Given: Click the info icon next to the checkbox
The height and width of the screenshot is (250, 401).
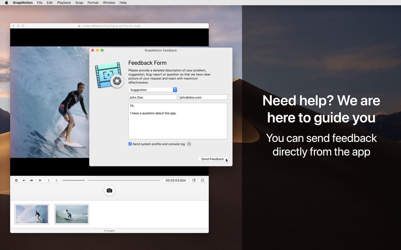Looking at the screenshot, I should (x=189, y=144).
